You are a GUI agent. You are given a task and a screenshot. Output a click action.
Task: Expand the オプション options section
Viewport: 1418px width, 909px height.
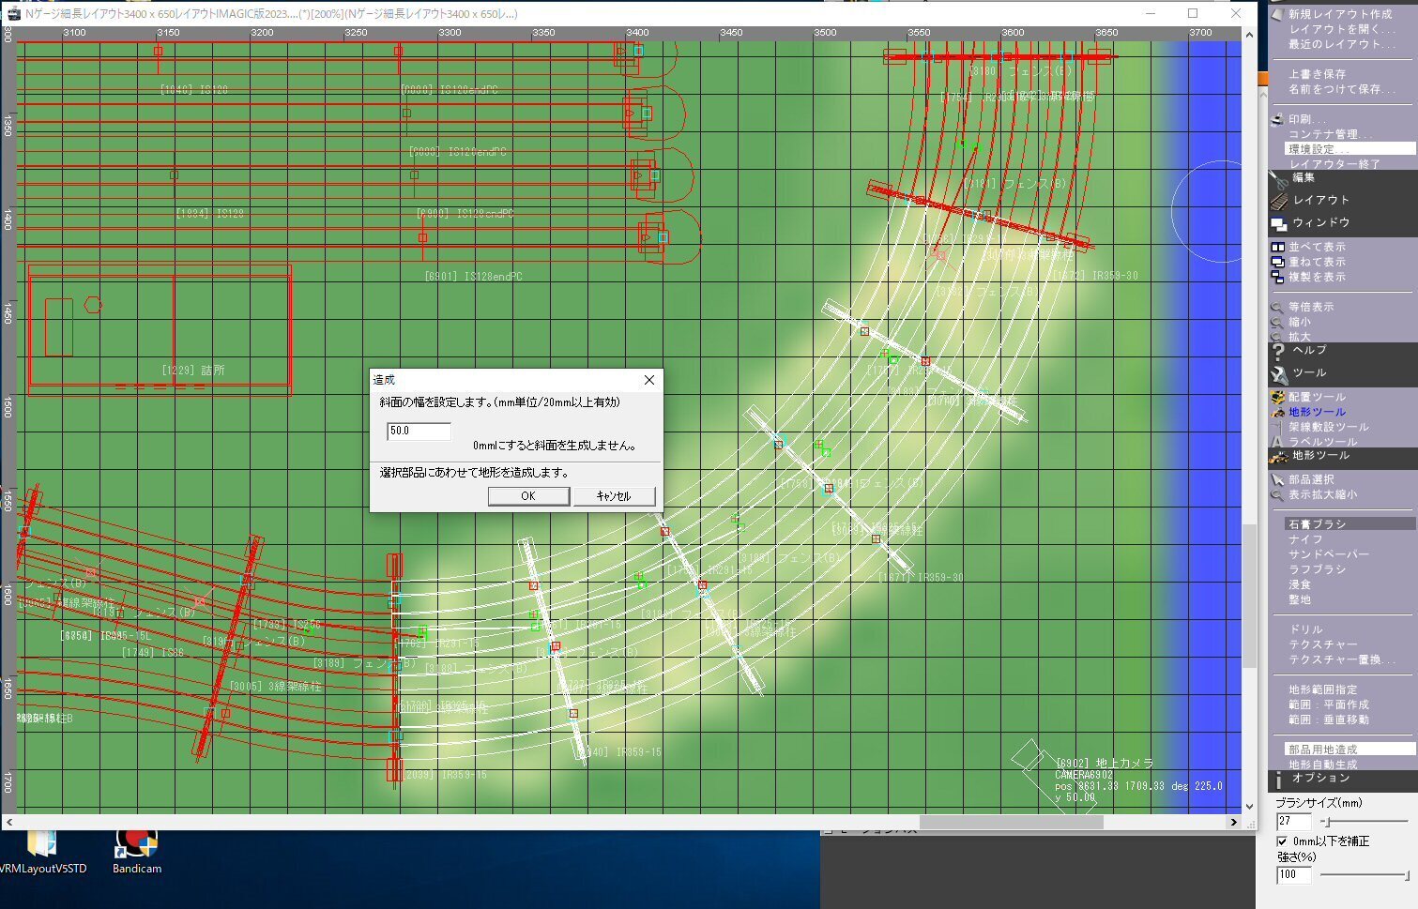point(1320,779)
